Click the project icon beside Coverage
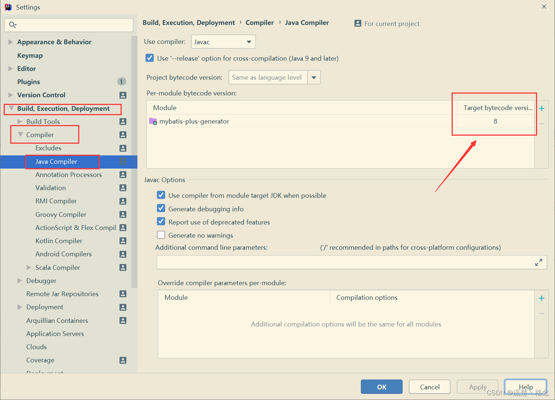Viewport: 555px width, 400px height. point(123,360)
